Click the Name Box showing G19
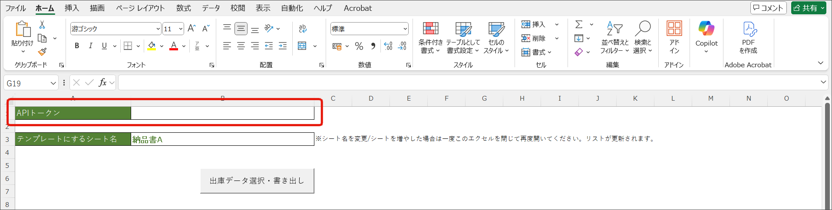This screenshot has height=210, width=832. coord(31,83)
